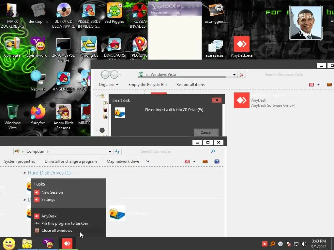Screen dimensions: 334x250
Task: Open ULTRA CD BLOATWARE shortcut
Action: click(x=64, y=15)
